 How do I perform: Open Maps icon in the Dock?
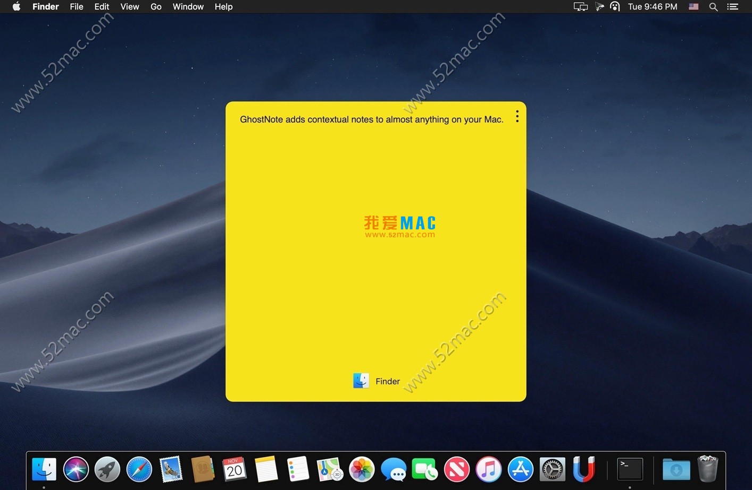coord(330,469)
